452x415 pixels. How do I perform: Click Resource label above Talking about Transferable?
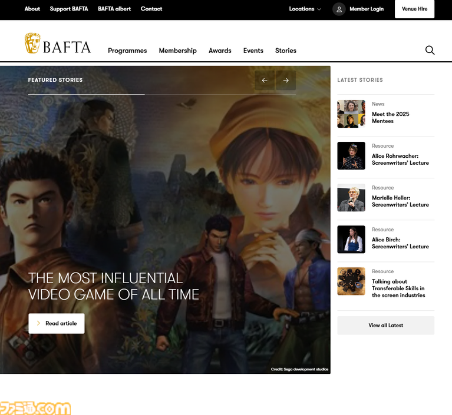pyautogui.click(x=382, y=271)
